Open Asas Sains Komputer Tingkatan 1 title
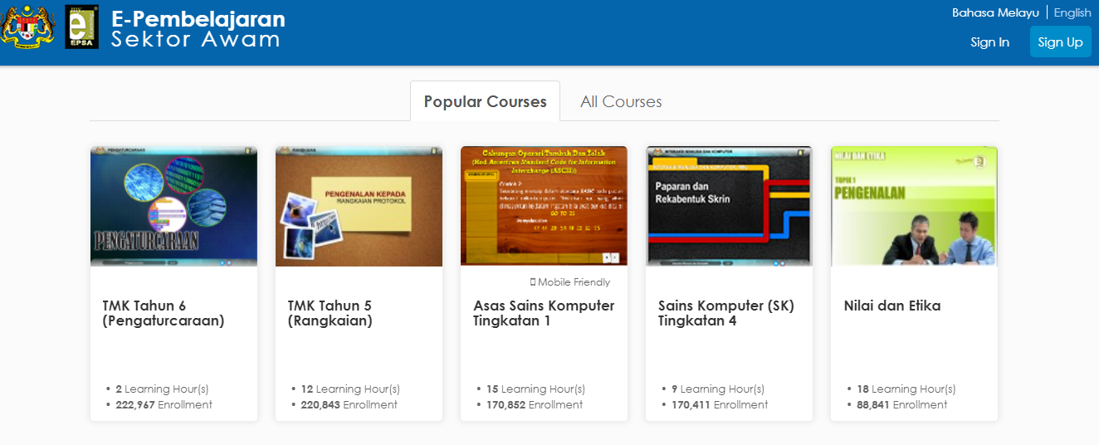 coord(544,313)
